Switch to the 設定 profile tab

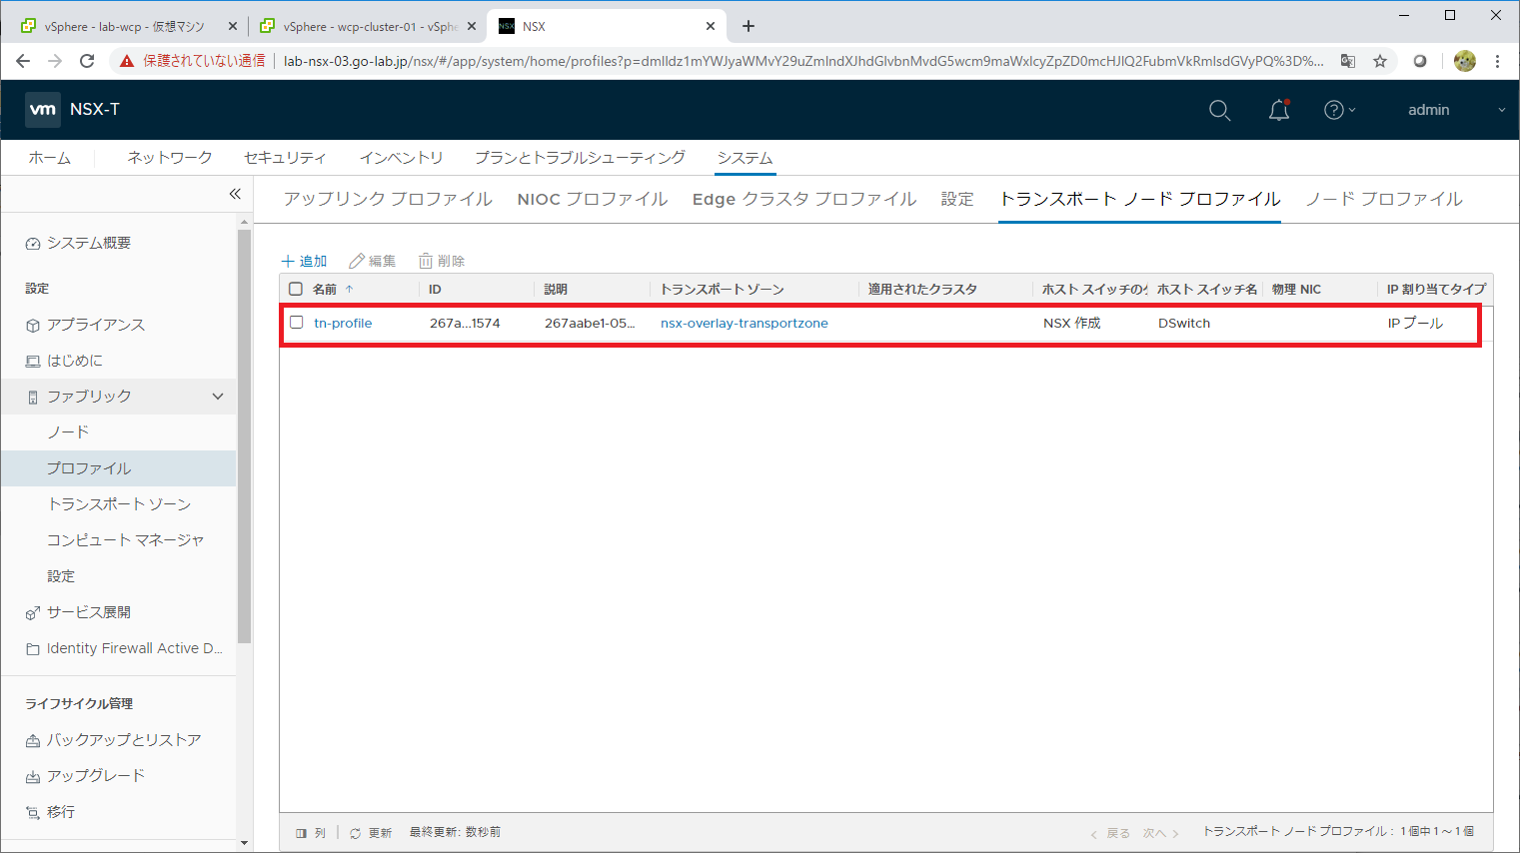pos(957,199)
